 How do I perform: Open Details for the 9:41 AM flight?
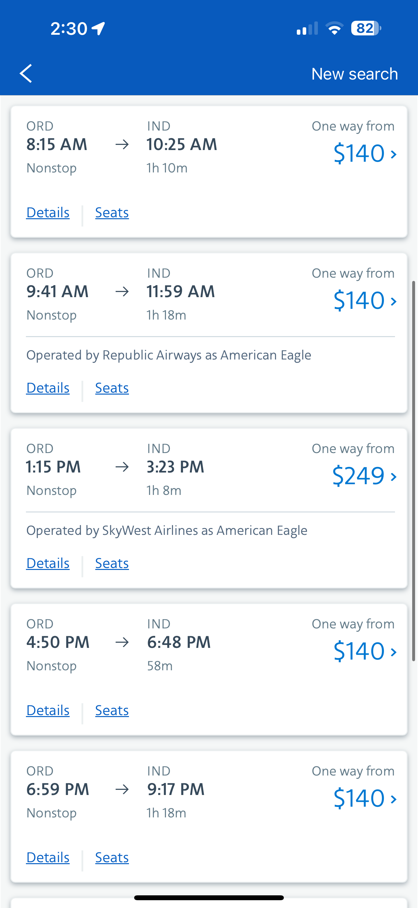[x=48, y=388]
